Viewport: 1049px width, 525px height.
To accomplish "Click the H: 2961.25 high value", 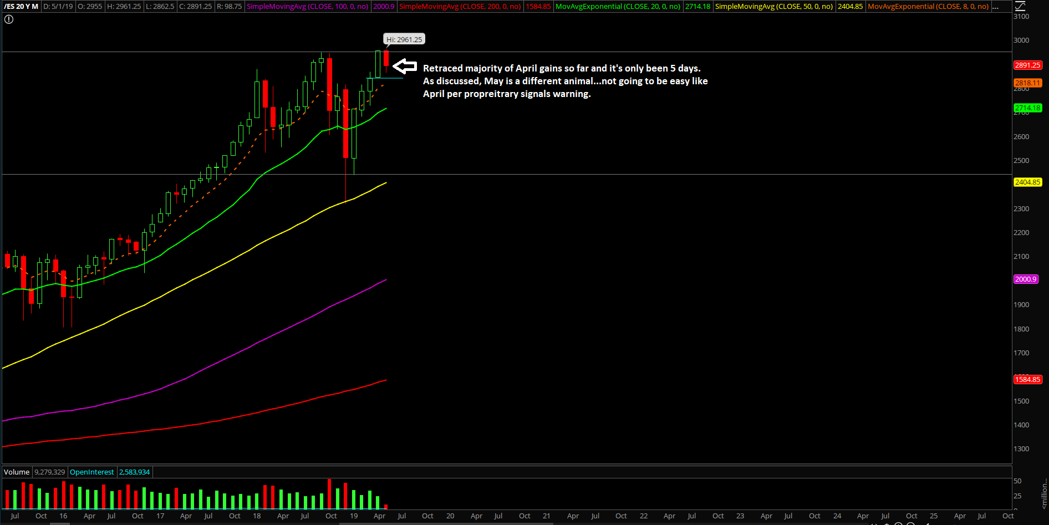I will click(x=124, y=7).
